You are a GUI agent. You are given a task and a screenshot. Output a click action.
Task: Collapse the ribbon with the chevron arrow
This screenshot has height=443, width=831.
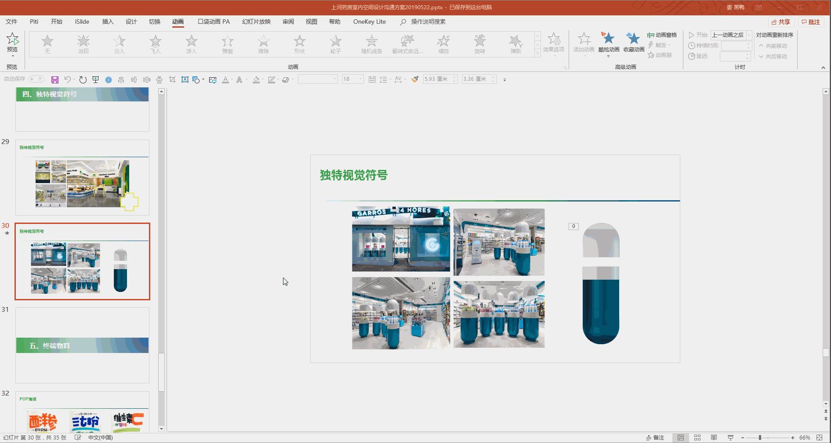click(x=823, y=68)
